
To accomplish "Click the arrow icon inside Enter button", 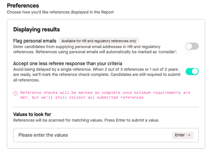I will point(188,135).
